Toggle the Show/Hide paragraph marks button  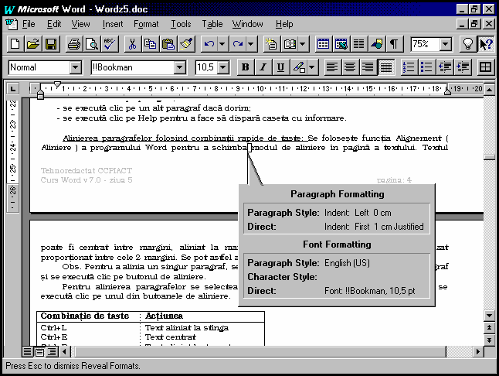pyautogui.click(x=395, y=43)
